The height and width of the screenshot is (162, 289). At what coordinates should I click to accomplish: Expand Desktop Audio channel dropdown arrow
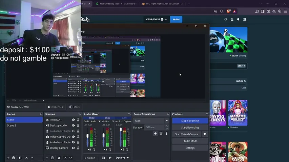pos(99,121)
